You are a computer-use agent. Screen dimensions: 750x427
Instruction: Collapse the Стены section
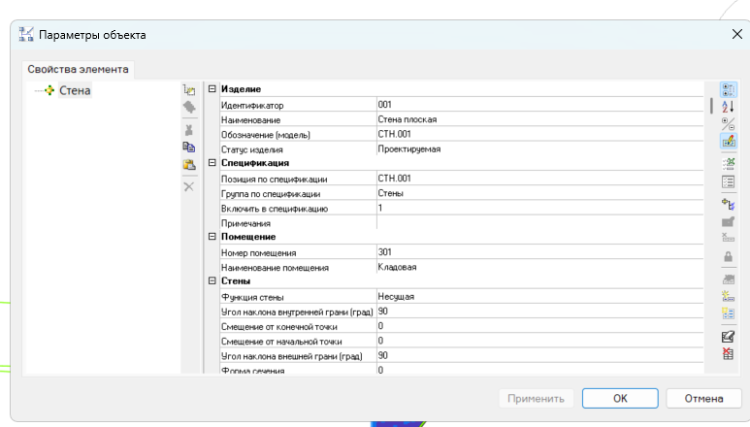click(x=212, y=281)
